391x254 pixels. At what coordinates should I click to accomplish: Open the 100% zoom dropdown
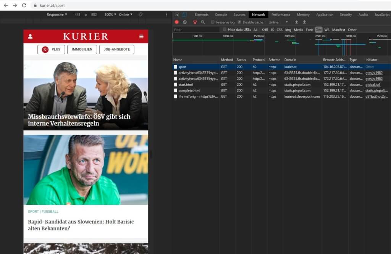point(110,14)
